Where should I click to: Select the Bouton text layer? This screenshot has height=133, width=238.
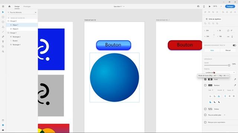pos(22,41)
